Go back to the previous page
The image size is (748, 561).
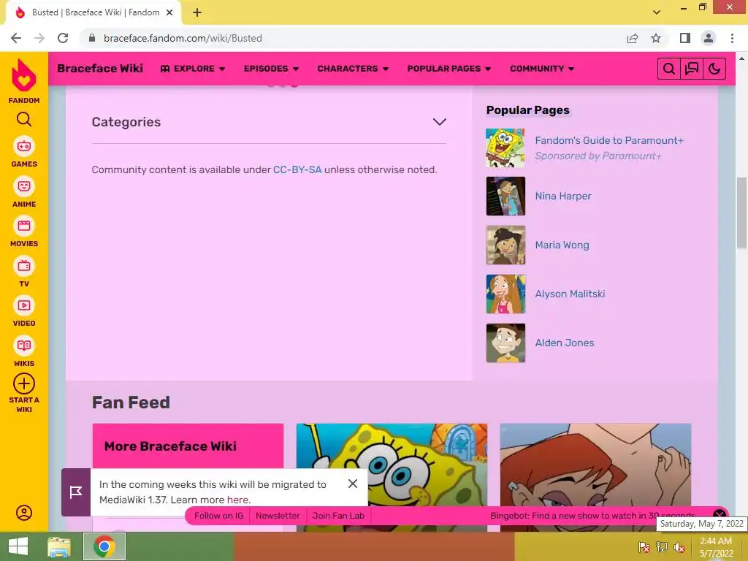coord(16,38)
